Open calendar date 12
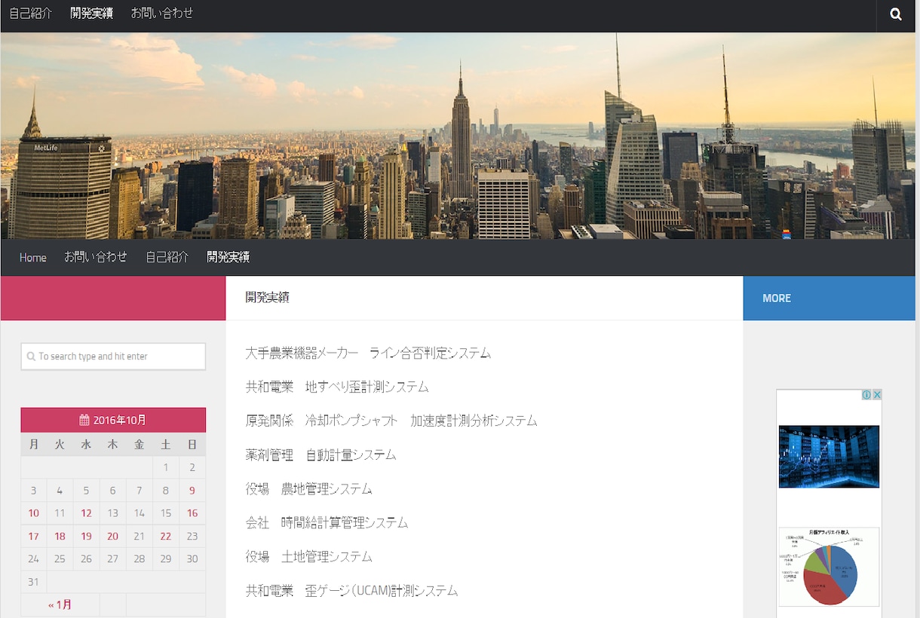The image size is (920, 618). click(x=86, y=513)
